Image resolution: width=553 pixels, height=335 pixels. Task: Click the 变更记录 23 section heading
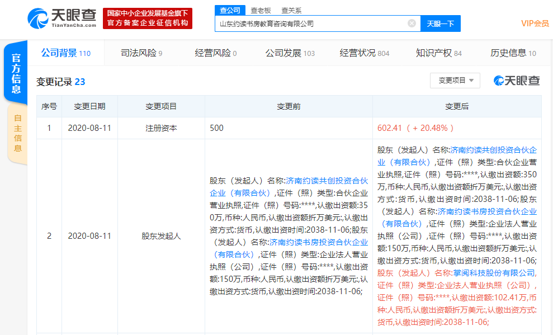click(x=60, y=82)
